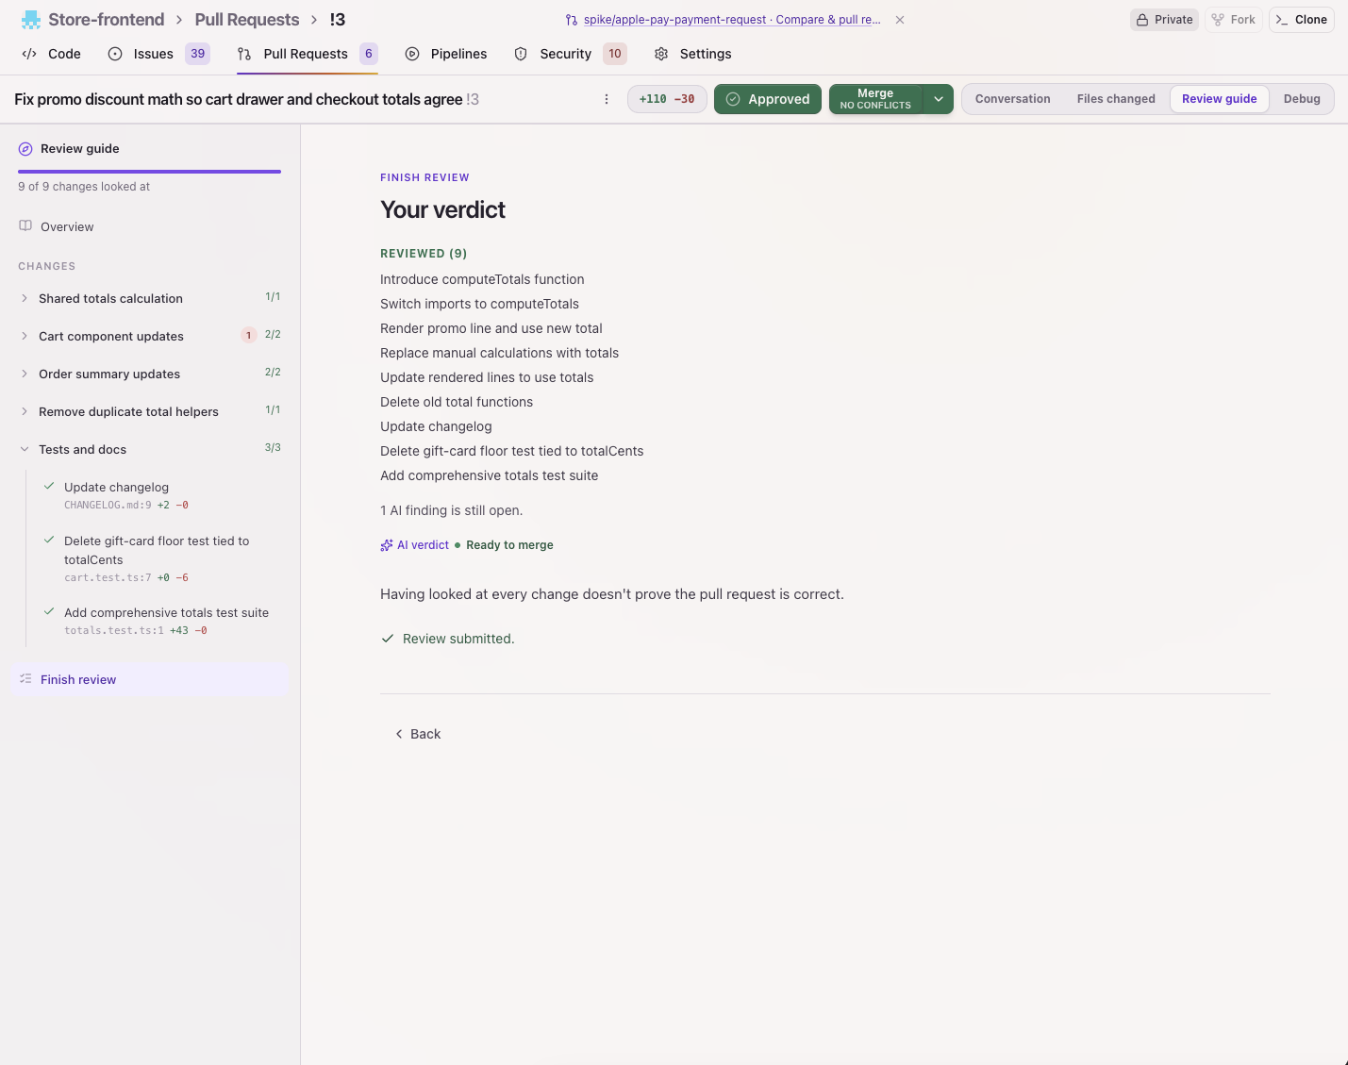
Task: Open Pipelines nav tab
Action: click(x=446, y=54)
